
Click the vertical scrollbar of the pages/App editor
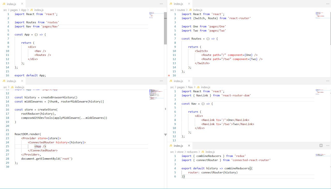[165, 28]
